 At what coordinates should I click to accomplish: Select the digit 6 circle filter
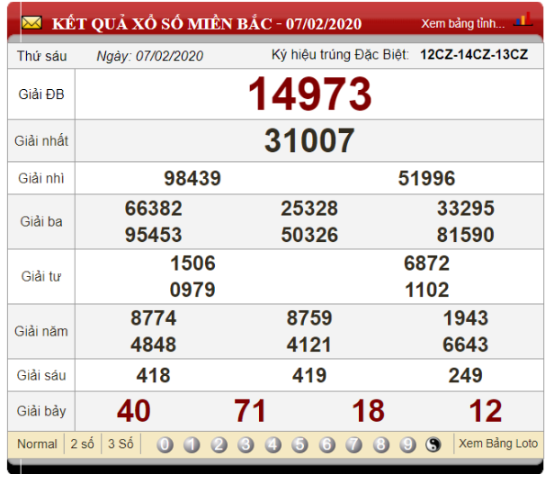326,444
